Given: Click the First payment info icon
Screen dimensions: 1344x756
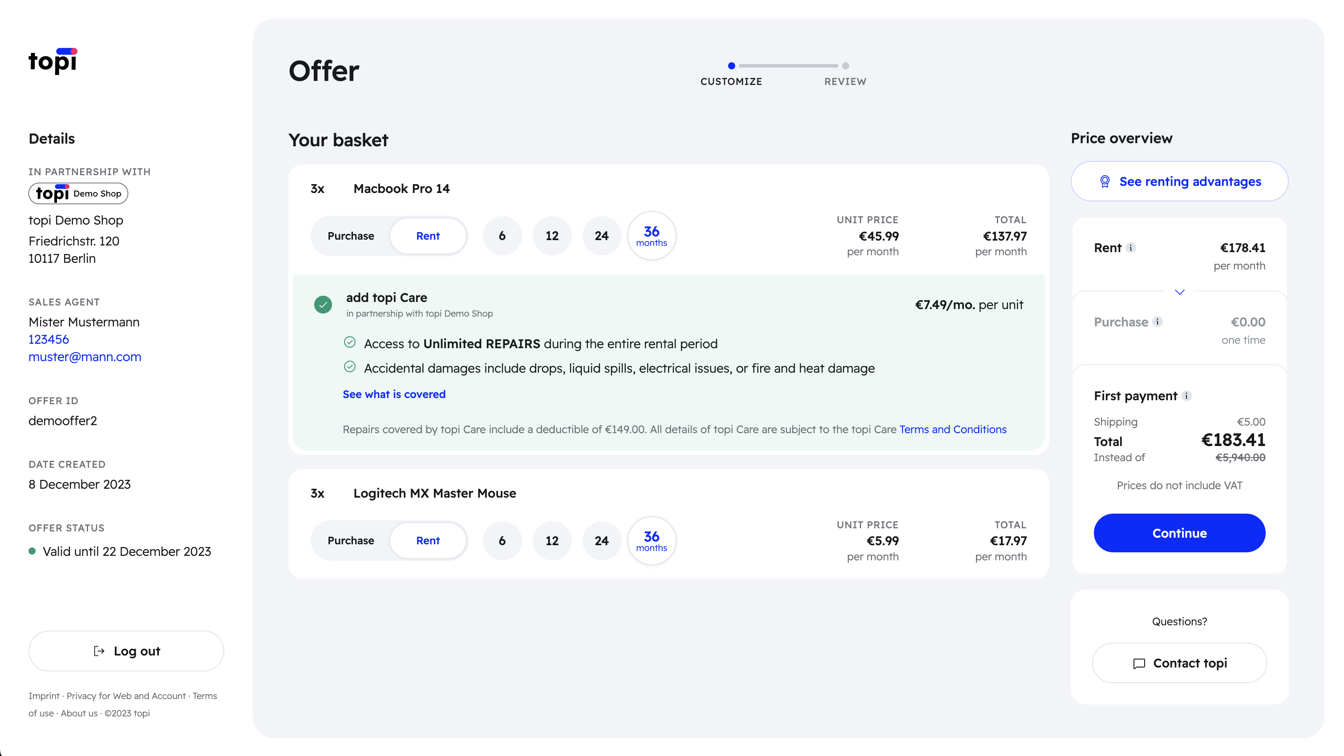Looking at the screenshot, I should coord(1186,396).
